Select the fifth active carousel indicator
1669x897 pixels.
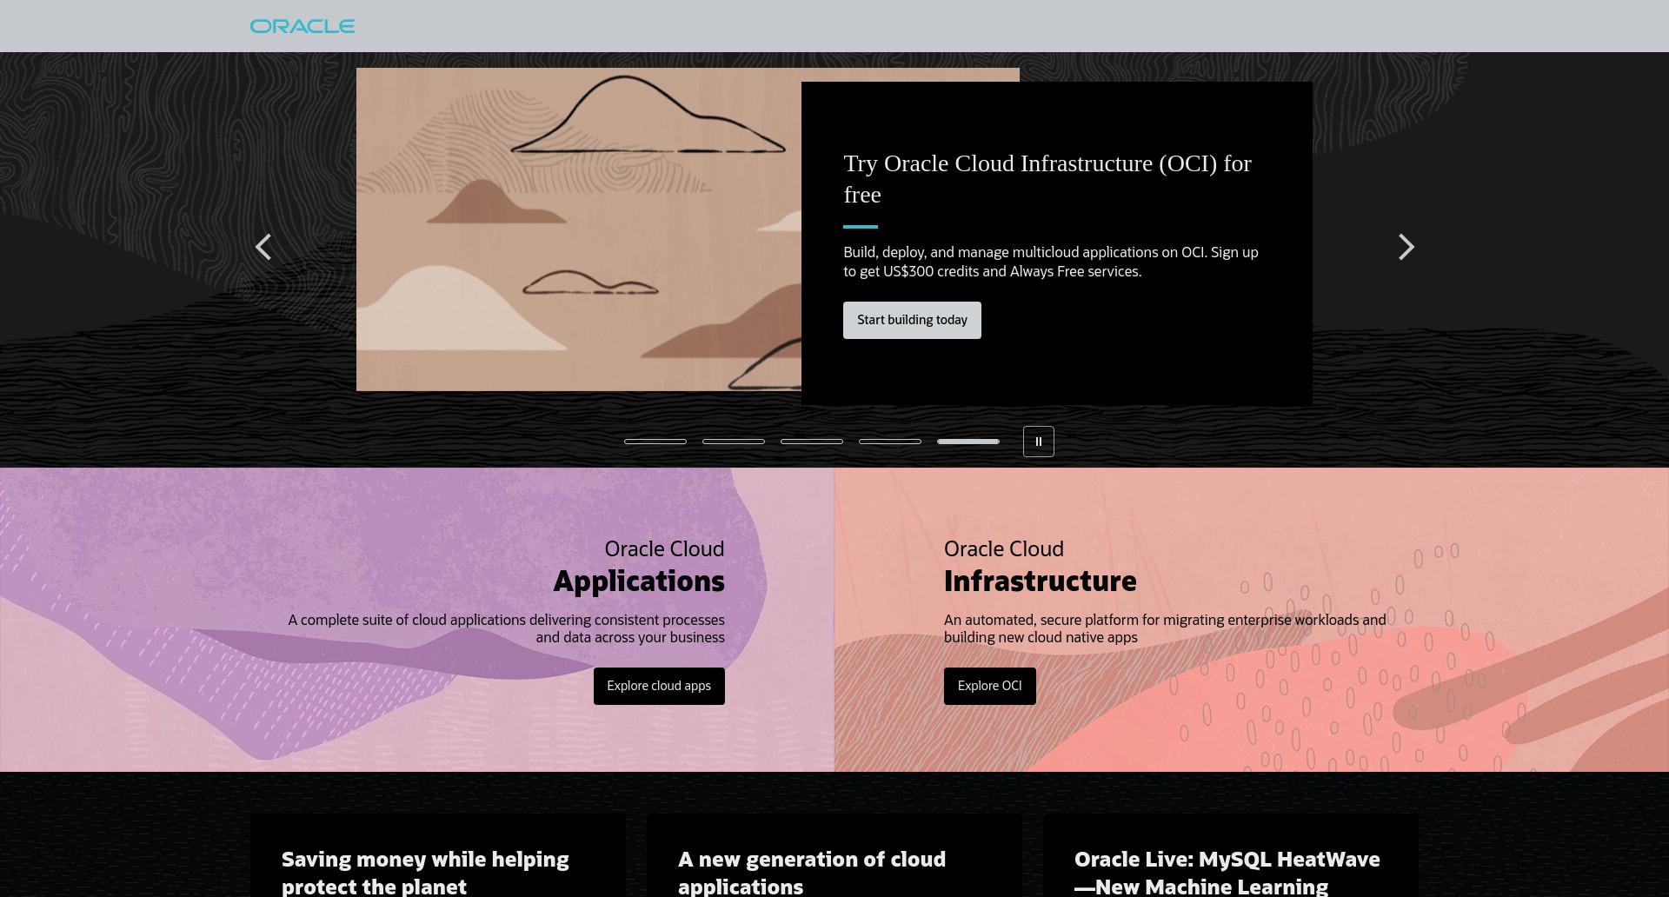(x=968, y=442)
